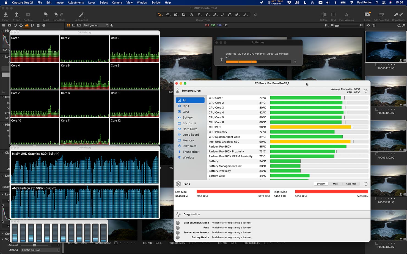
Task: Click the Import toolbar icon
Action: coord(6,15)
